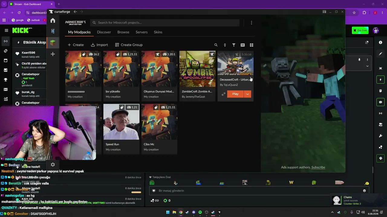Image resolution: width=387 pixels, height=217 pixels.
Task: Open the Cibo Mc modpack card
Action: pyautogui.click(x=159, y=129)
